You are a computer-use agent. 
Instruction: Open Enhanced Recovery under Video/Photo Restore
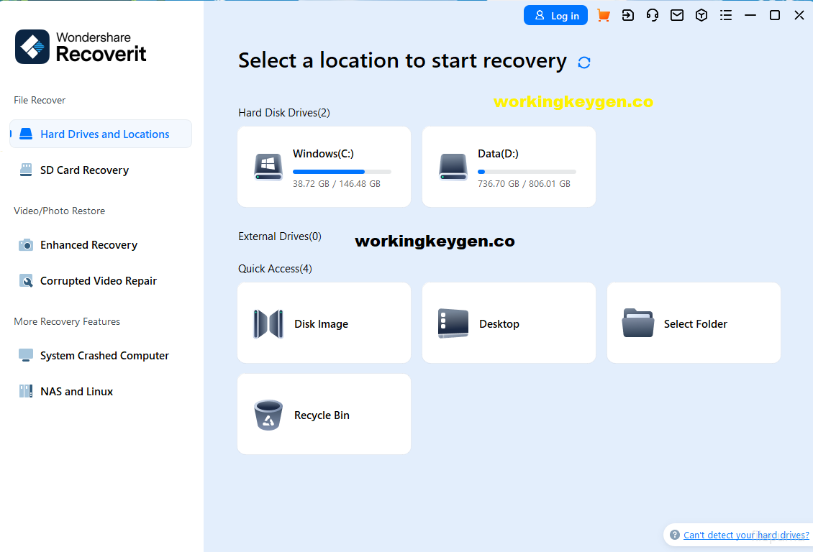(x=88, y=244)
